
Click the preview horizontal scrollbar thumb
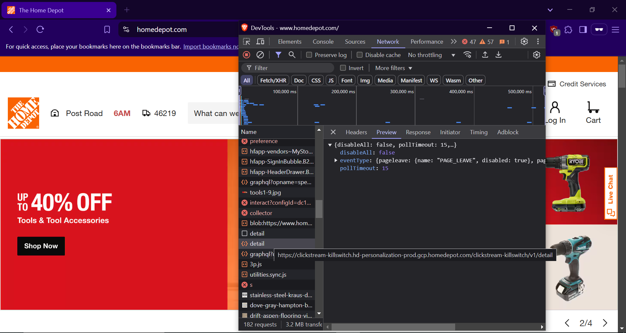point(393,327)
